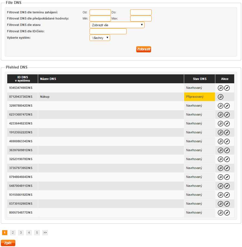View details of DNS 3252319078DNS
242x247 pixels.
[x=221, y=159]
